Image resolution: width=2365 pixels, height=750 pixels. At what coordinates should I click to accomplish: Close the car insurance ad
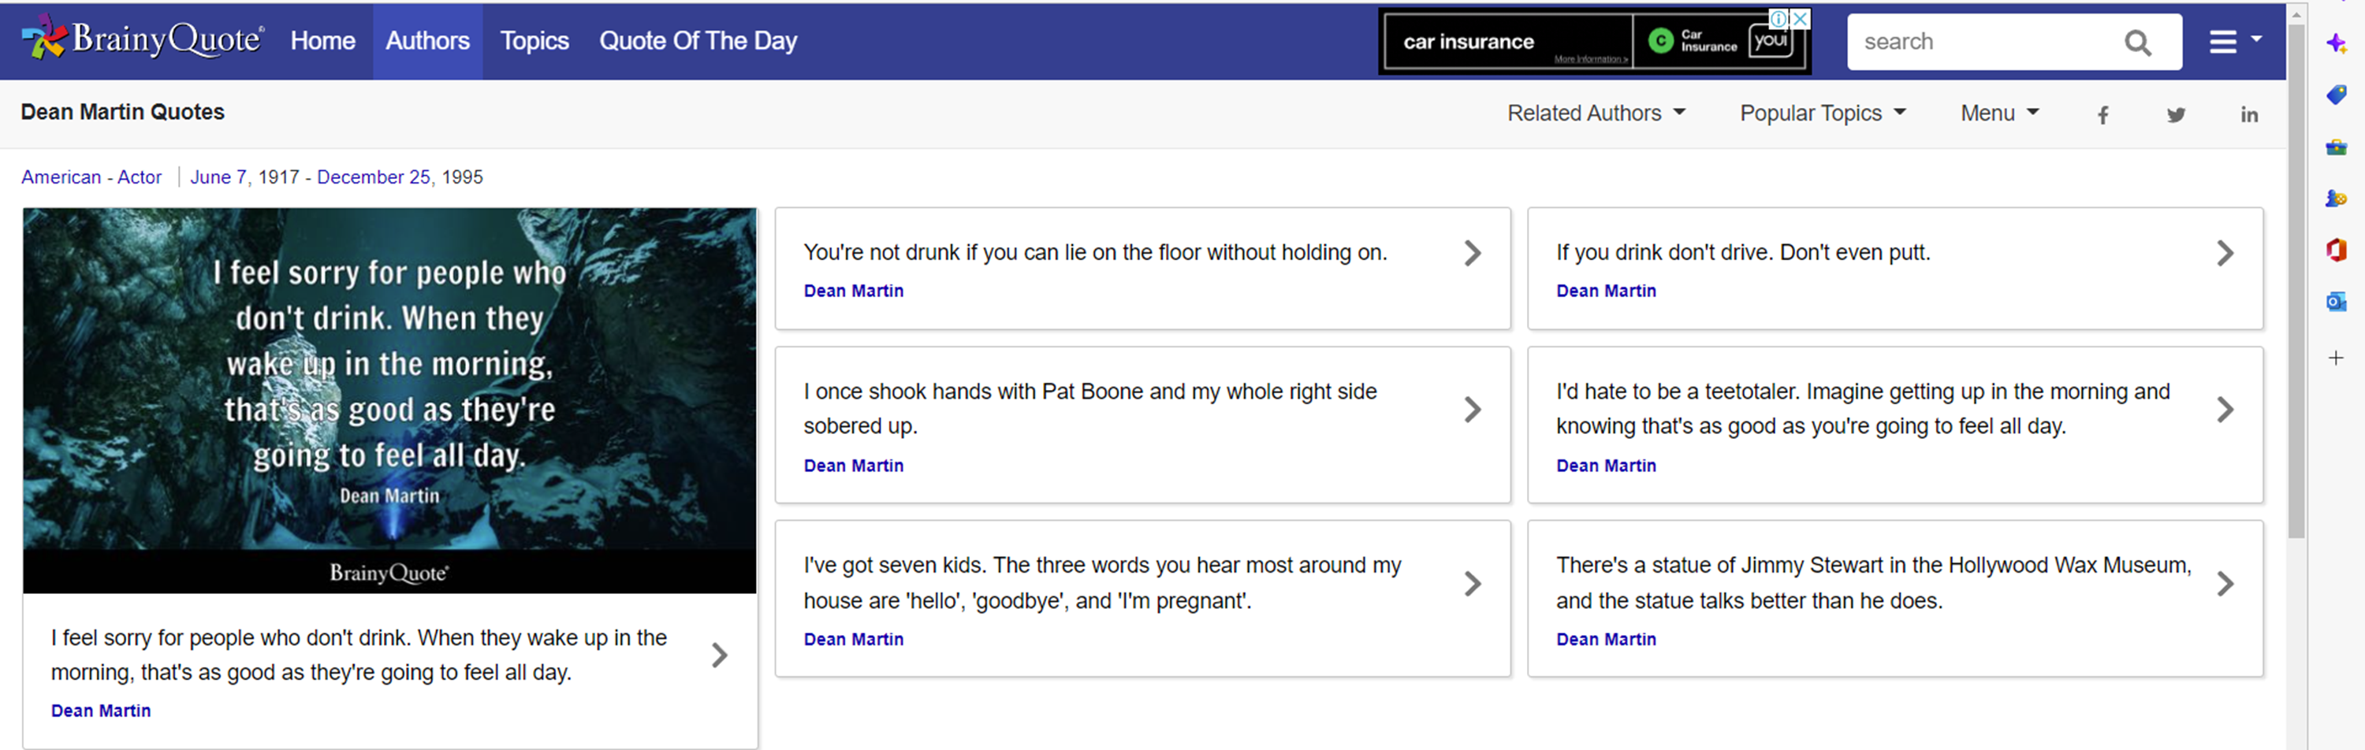click(x=1801, y=18)
